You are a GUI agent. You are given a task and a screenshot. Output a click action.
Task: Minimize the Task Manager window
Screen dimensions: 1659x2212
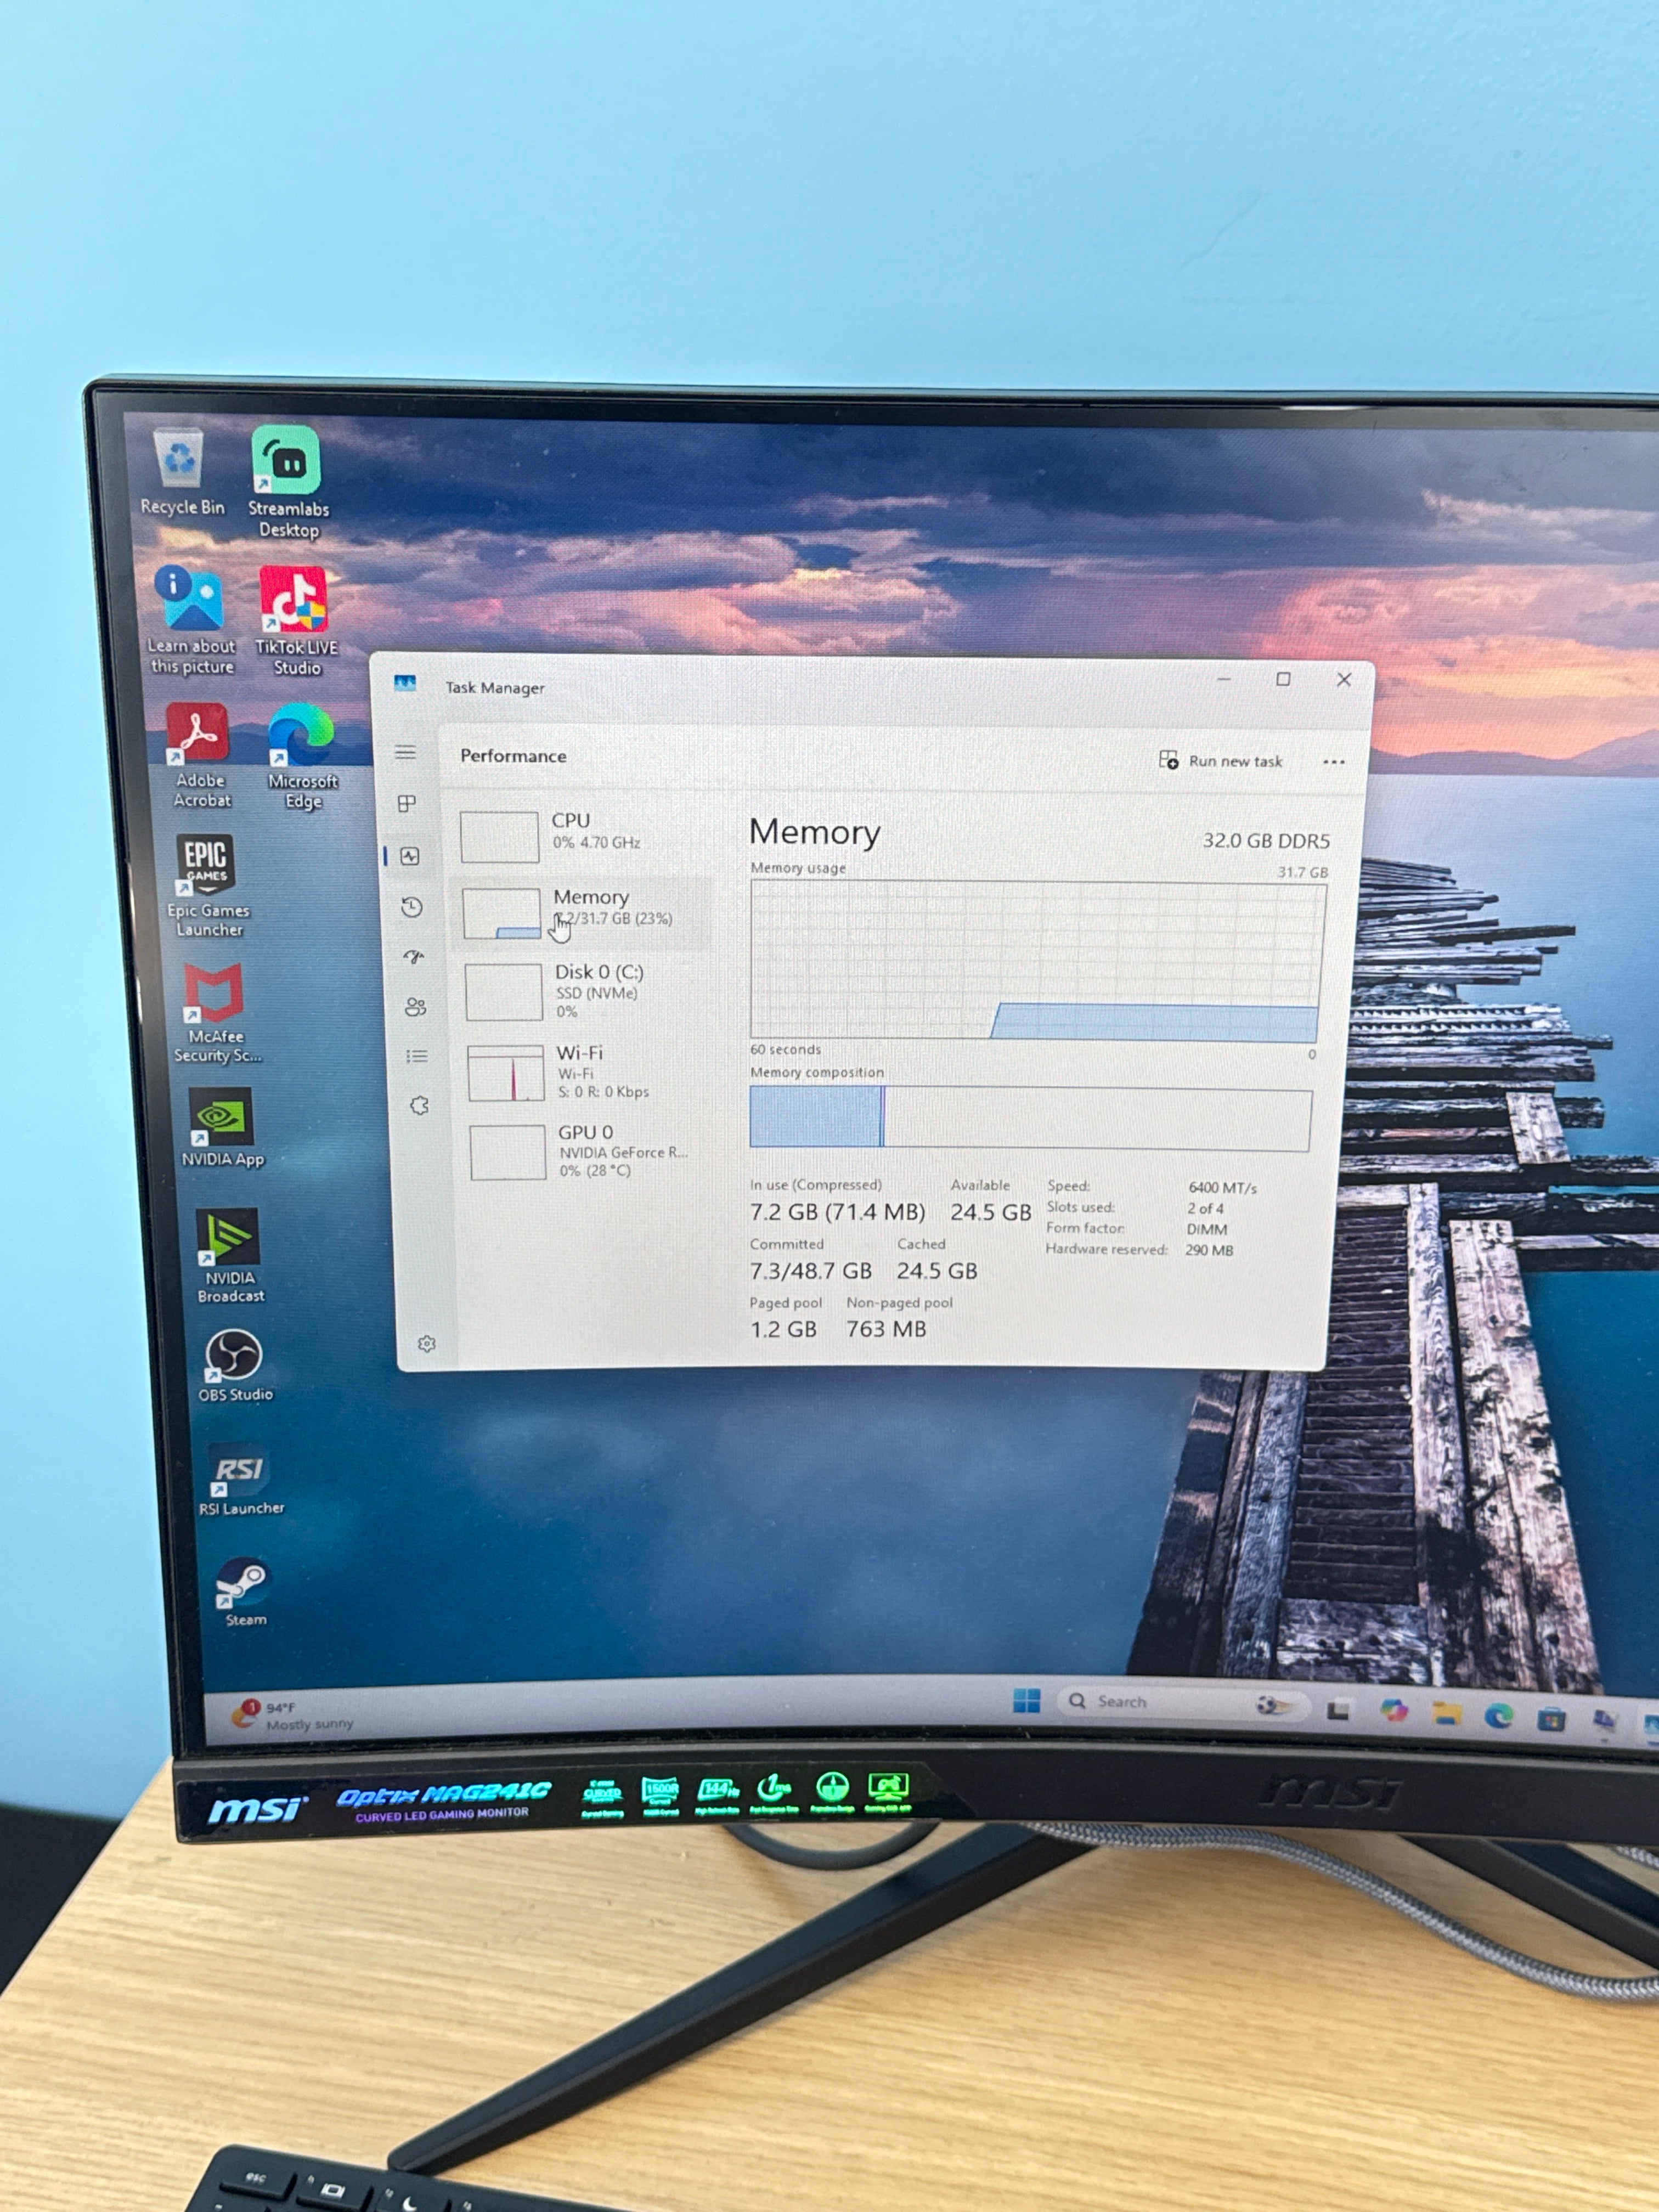click(1223, 679)
